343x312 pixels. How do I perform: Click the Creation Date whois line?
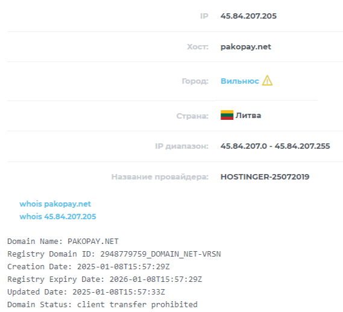coord(89,267)
